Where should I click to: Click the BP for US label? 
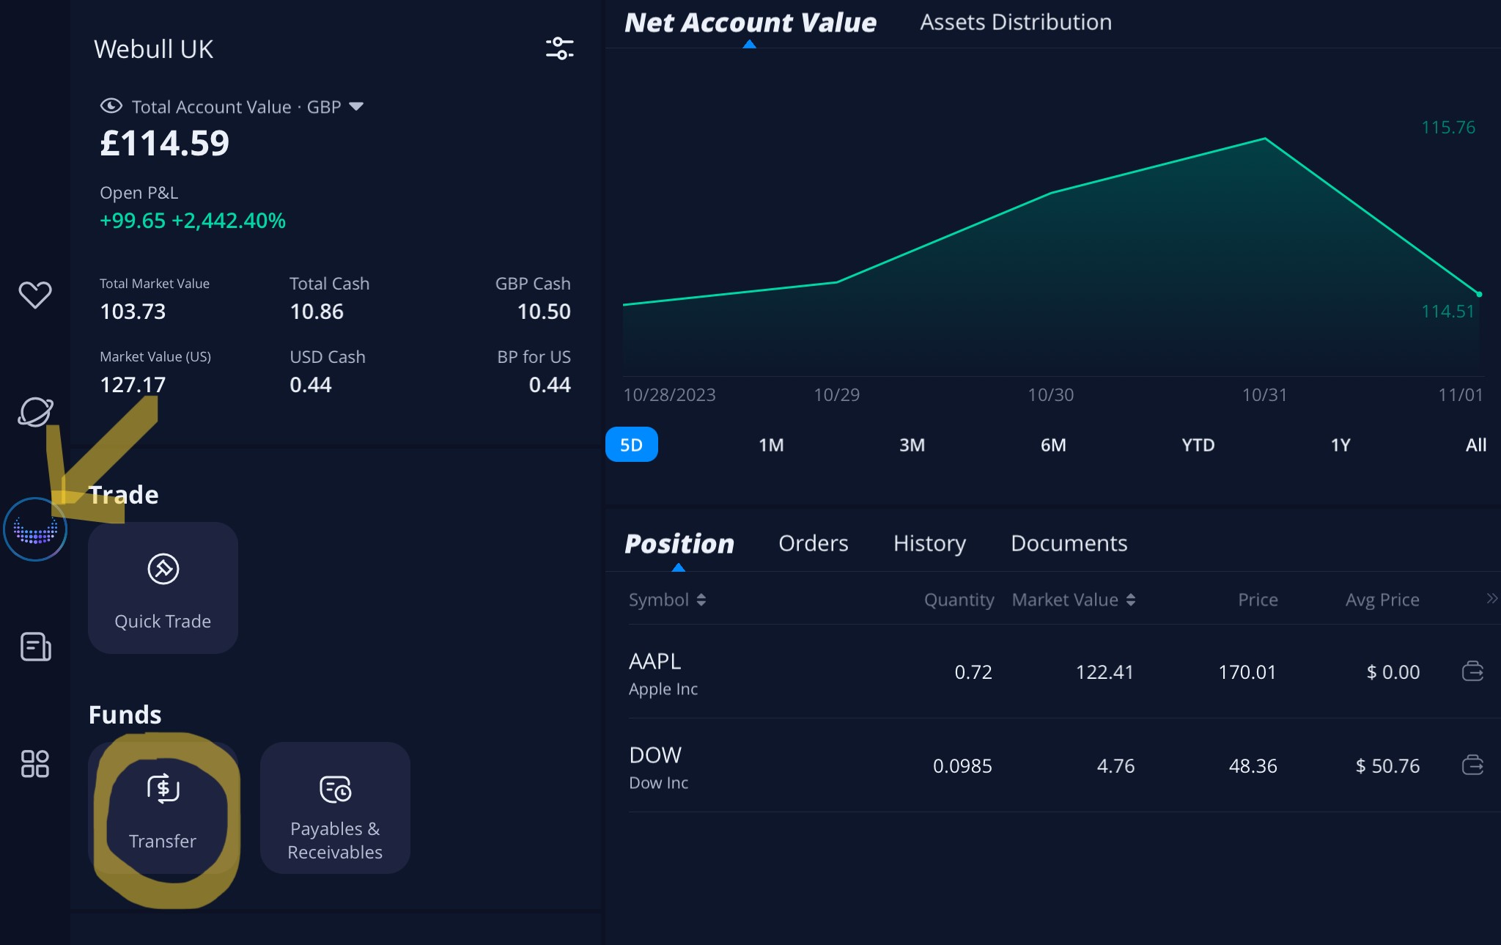pos(534,357)
